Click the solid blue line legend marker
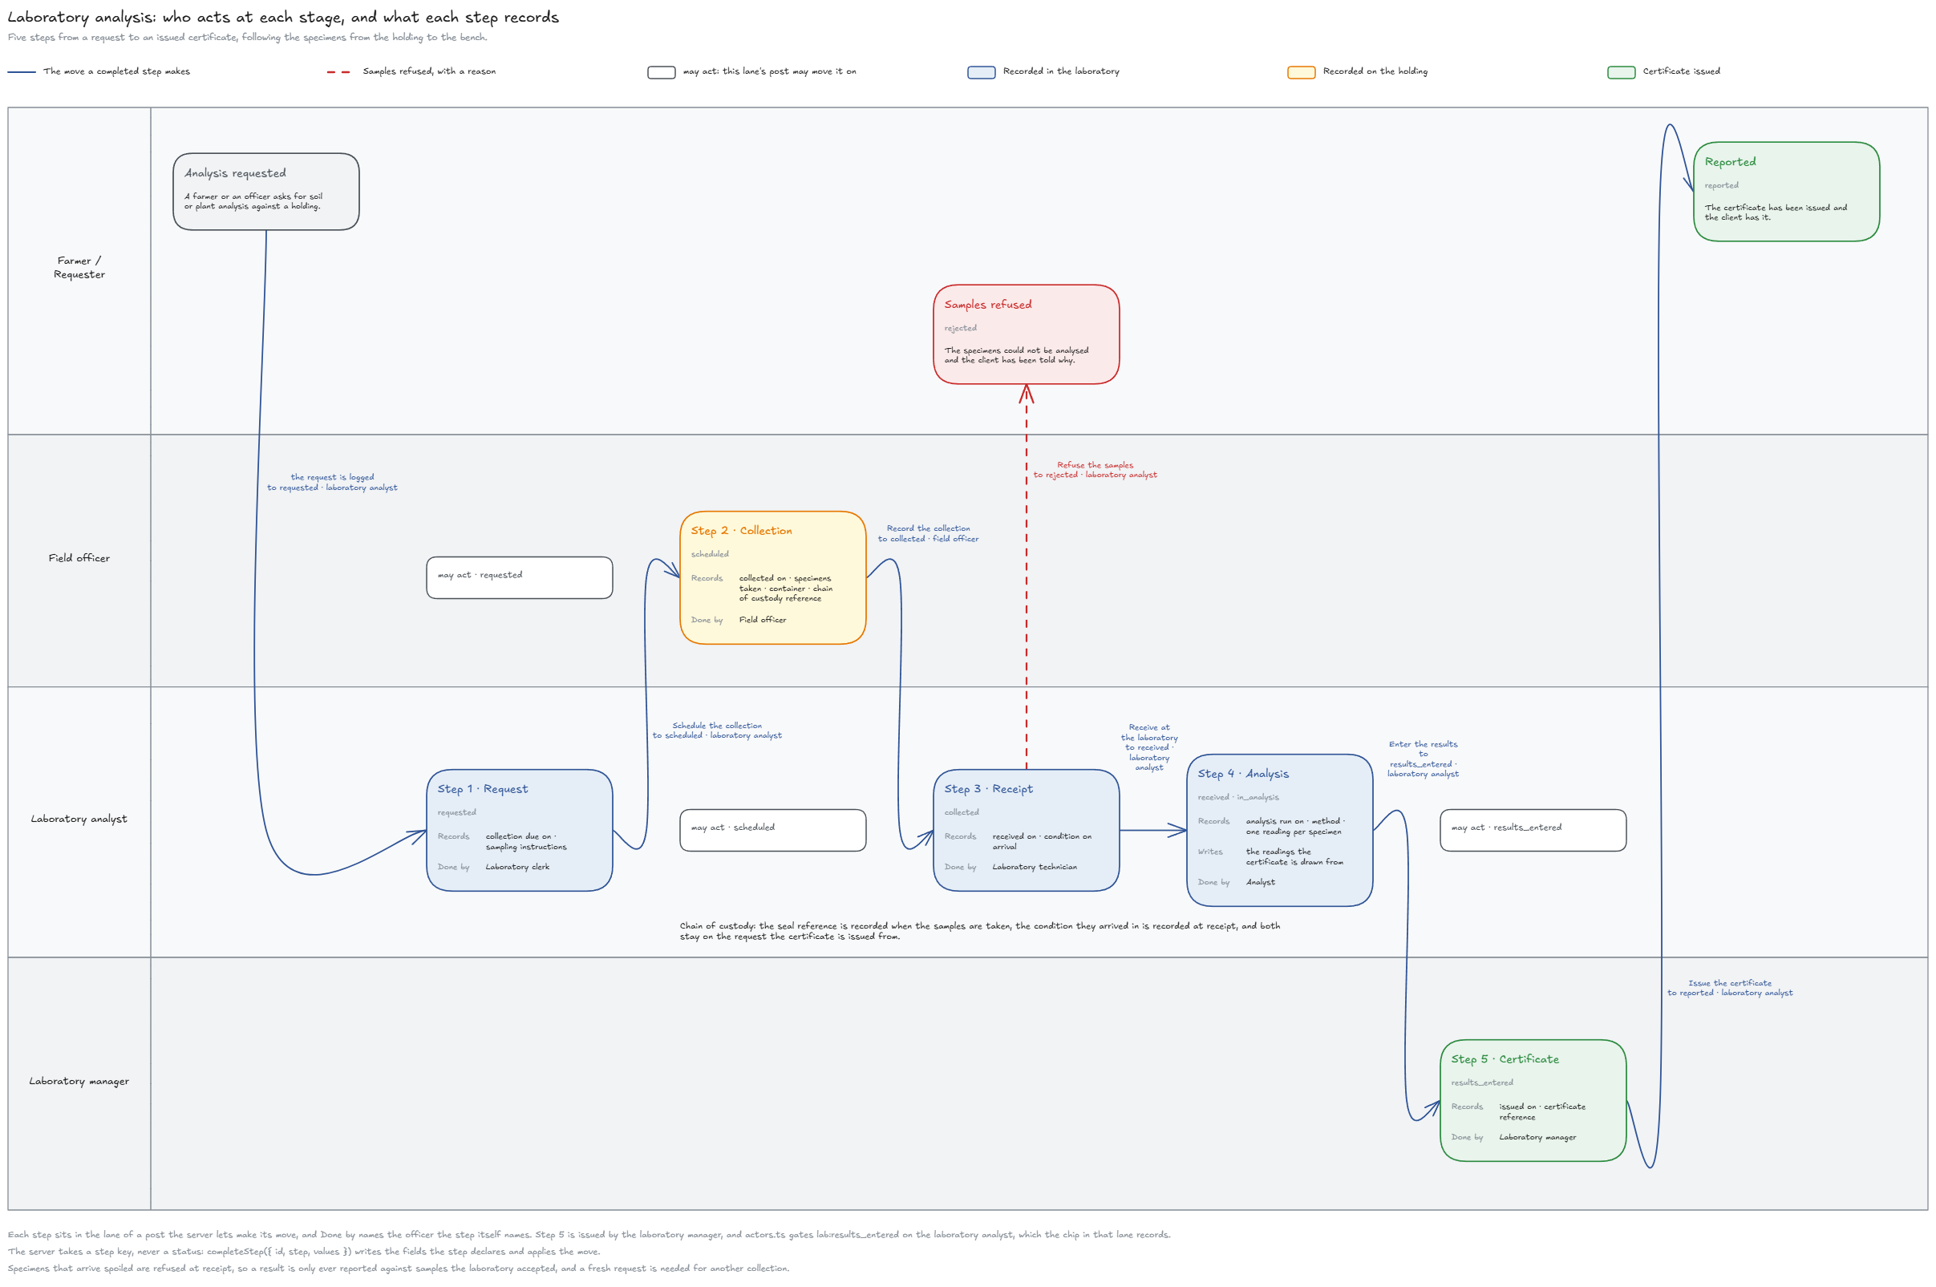This screenshot has width=1936, height=1287. [x=22, y=72]
